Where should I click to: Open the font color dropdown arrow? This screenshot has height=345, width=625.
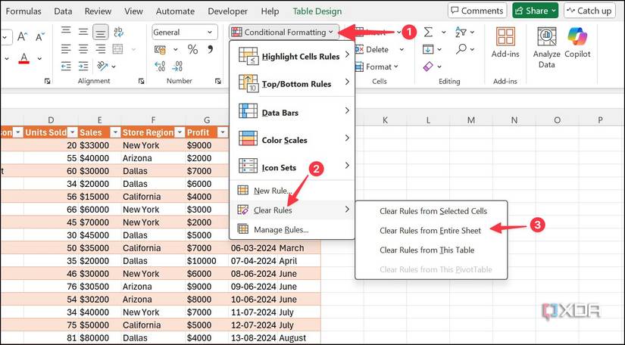coord(39,58)
